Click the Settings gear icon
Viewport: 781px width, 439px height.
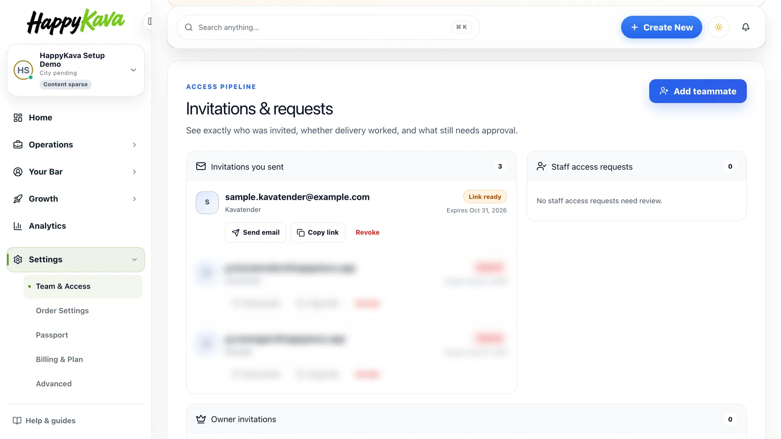(18, 260)
